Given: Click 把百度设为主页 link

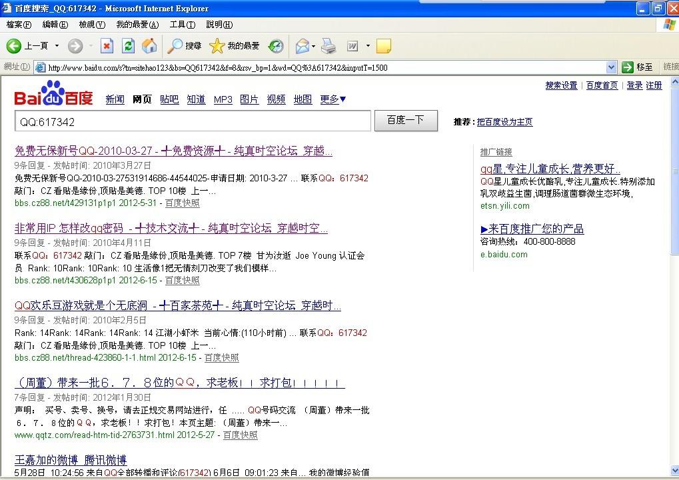Looking at the screenshot, I should click(504, 122).
